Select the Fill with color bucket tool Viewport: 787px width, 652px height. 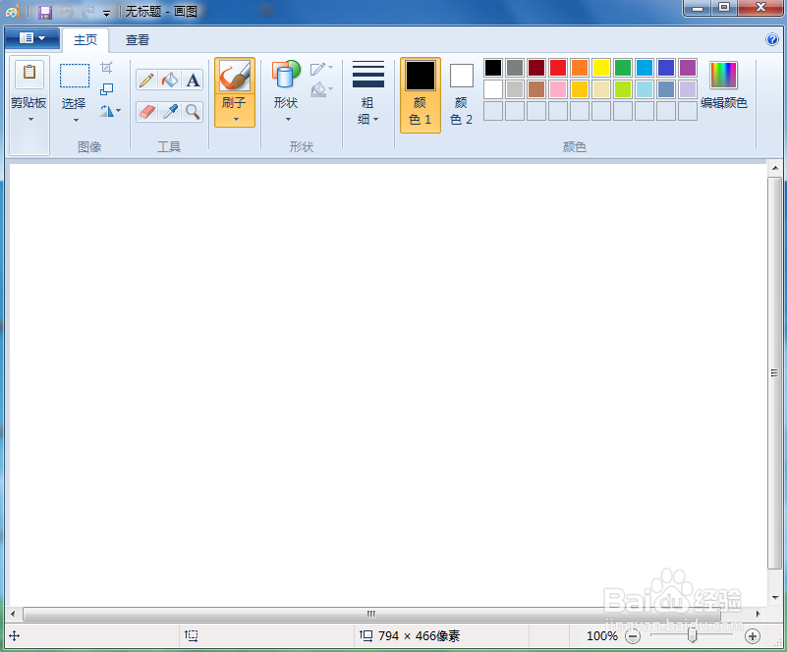tap(170, 81)
